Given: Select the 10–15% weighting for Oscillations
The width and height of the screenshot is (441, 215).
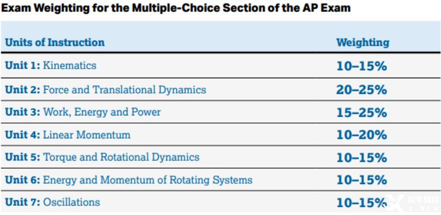Looking at the screenshot, I should pos(362,203).
